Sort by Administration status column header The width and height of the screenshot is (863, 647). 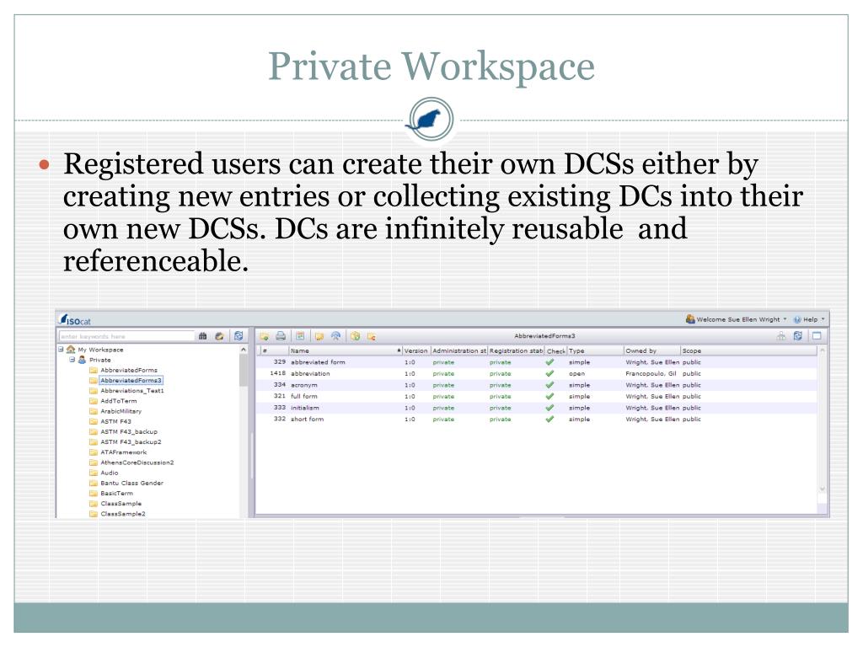pyautogui.click(x=459, y=350)
